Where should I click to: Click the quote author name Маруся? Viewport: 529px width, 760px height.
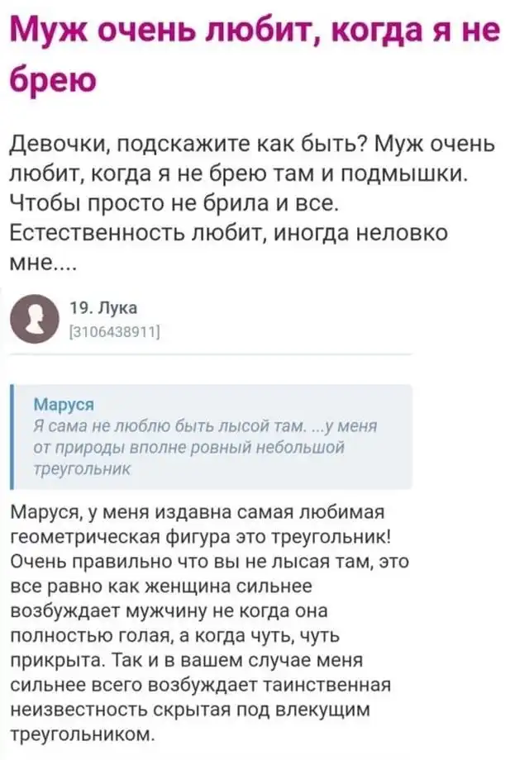click(x=64, y=404)
